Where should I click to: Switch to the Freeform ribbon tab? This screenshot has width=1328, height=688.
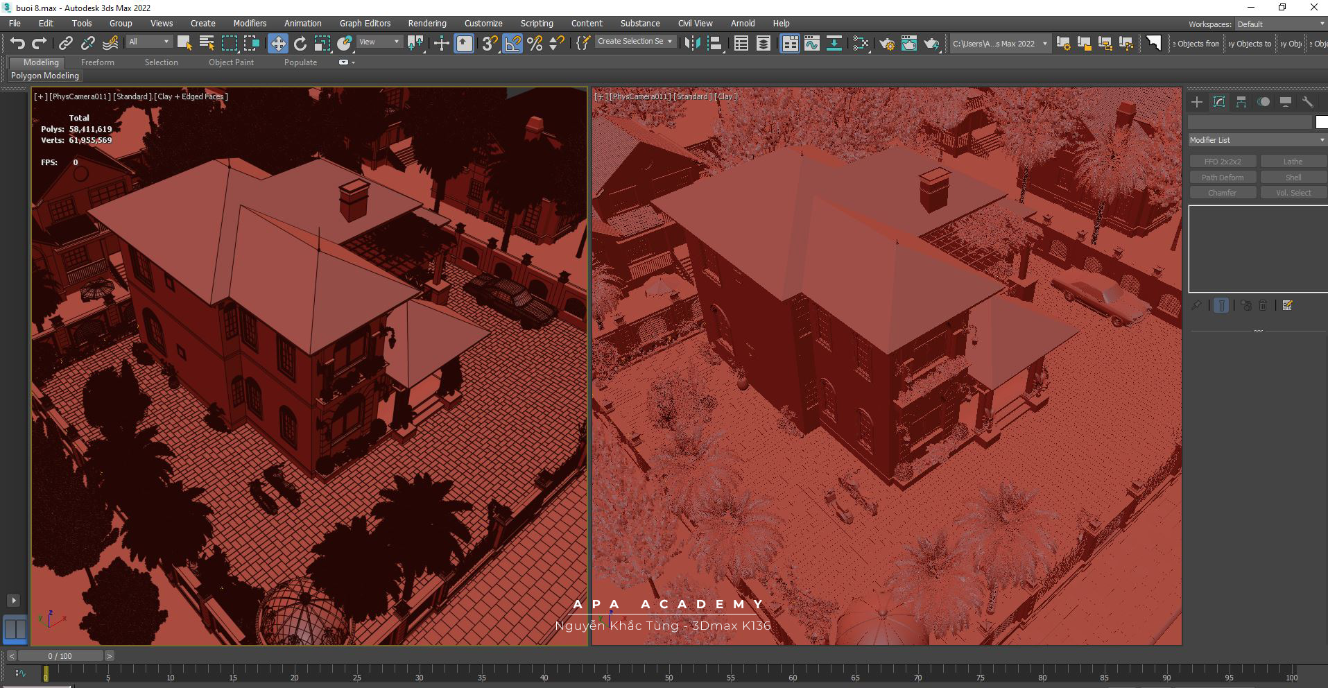97,62
